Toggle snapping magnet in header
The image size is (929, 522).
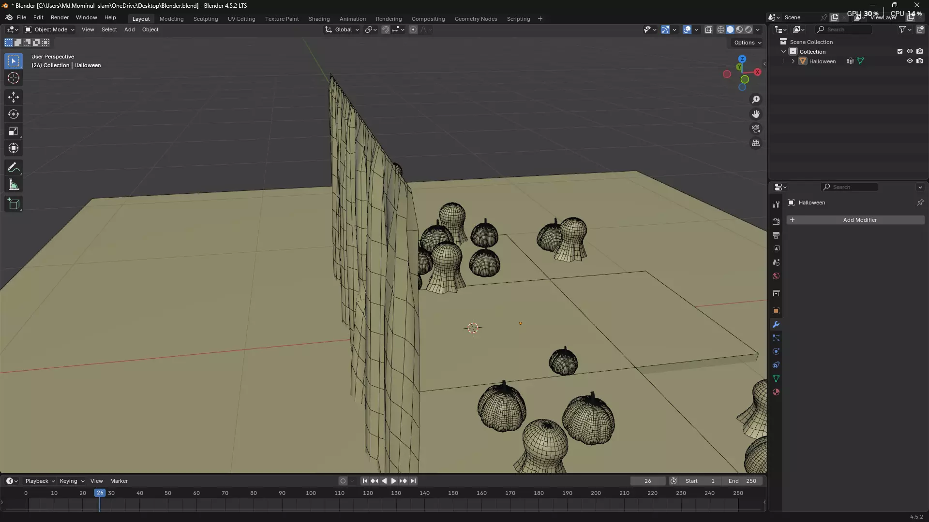coord(385,29)
